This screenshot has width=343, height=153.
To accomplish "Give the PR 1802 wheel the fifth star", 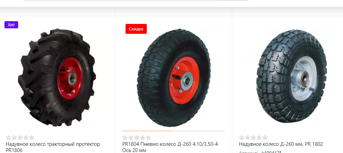I will pos(265,138).
